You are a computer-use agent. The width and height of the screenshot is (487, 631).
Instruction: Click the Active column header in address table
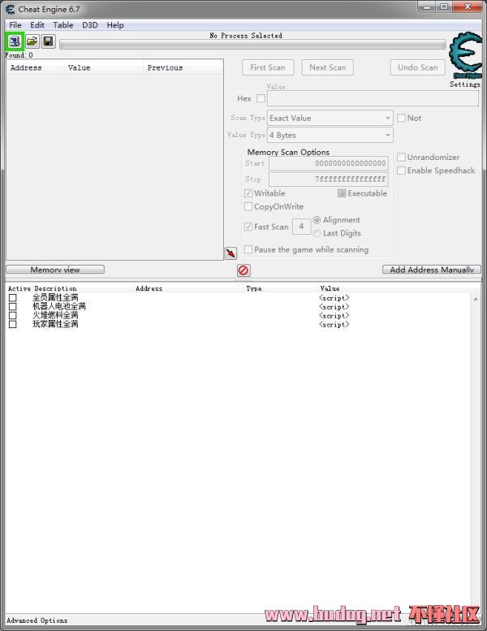coord(19,288)
